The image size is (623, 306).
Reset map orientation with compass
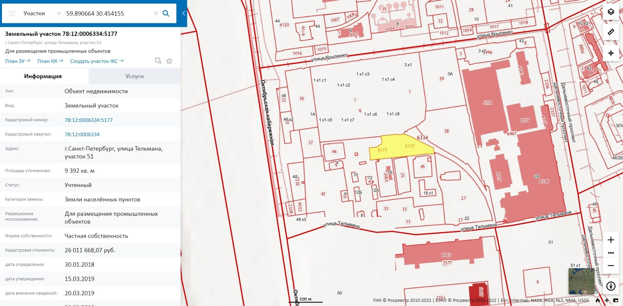pyautogui.click(x=611, y=286)
